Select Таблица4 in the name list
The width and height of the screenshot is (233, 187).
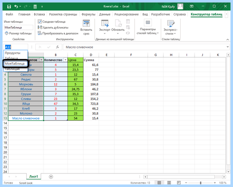pos(16,69)
